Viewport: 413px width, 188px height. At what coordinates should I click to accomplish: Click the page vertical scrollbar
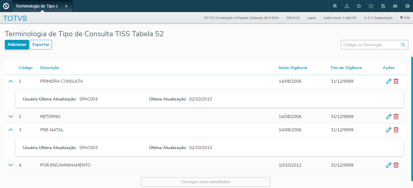pos(412,118)
